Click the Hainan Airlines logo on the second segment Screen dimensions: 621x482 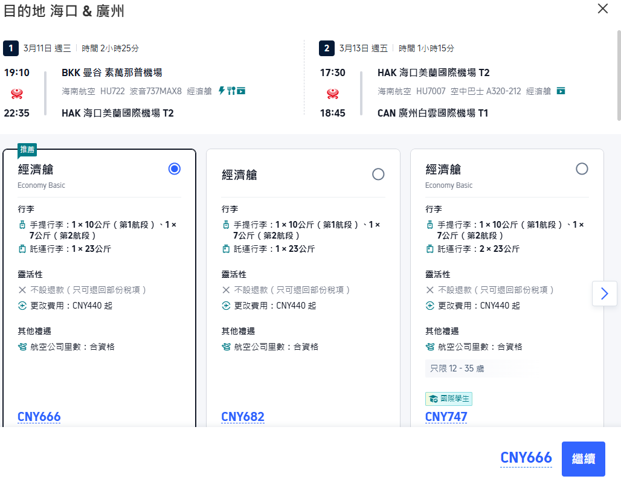332,94
